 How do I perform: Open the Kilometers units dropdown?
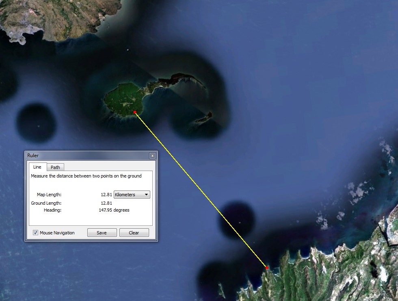point(132,195)
